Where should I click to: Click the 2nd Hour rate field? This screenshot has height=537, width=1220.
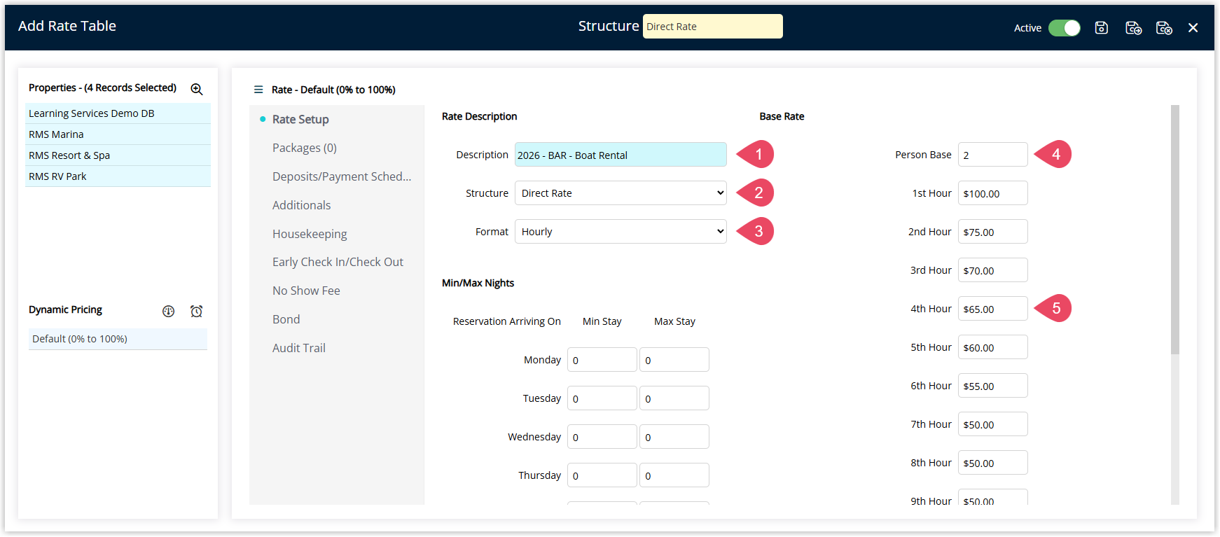993,232
